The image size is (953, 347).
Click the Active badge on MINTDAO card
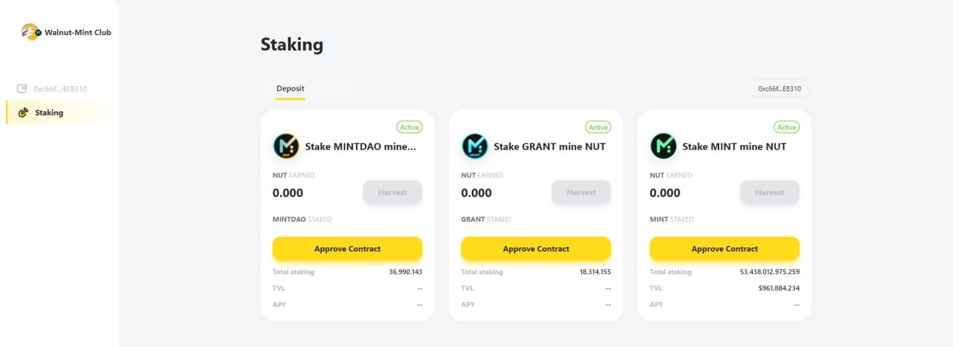pos(409,127)
